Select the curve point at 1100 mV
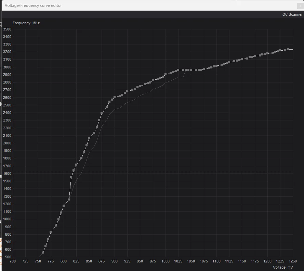This screenshot has height=271, width=304. [216, 66]
